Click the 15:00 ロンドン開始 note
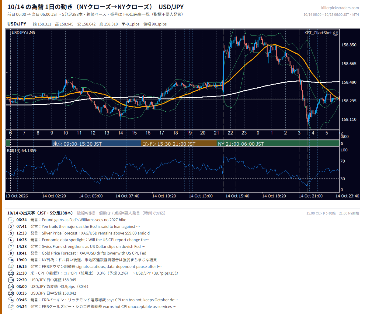Image resolution: width=365 pixels, height=314 pixels. 321,213
